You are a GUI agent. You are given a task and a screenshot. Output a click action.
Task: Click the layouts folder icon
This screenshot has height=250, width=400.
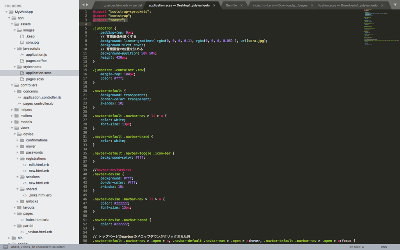click(x=20, y=207)
